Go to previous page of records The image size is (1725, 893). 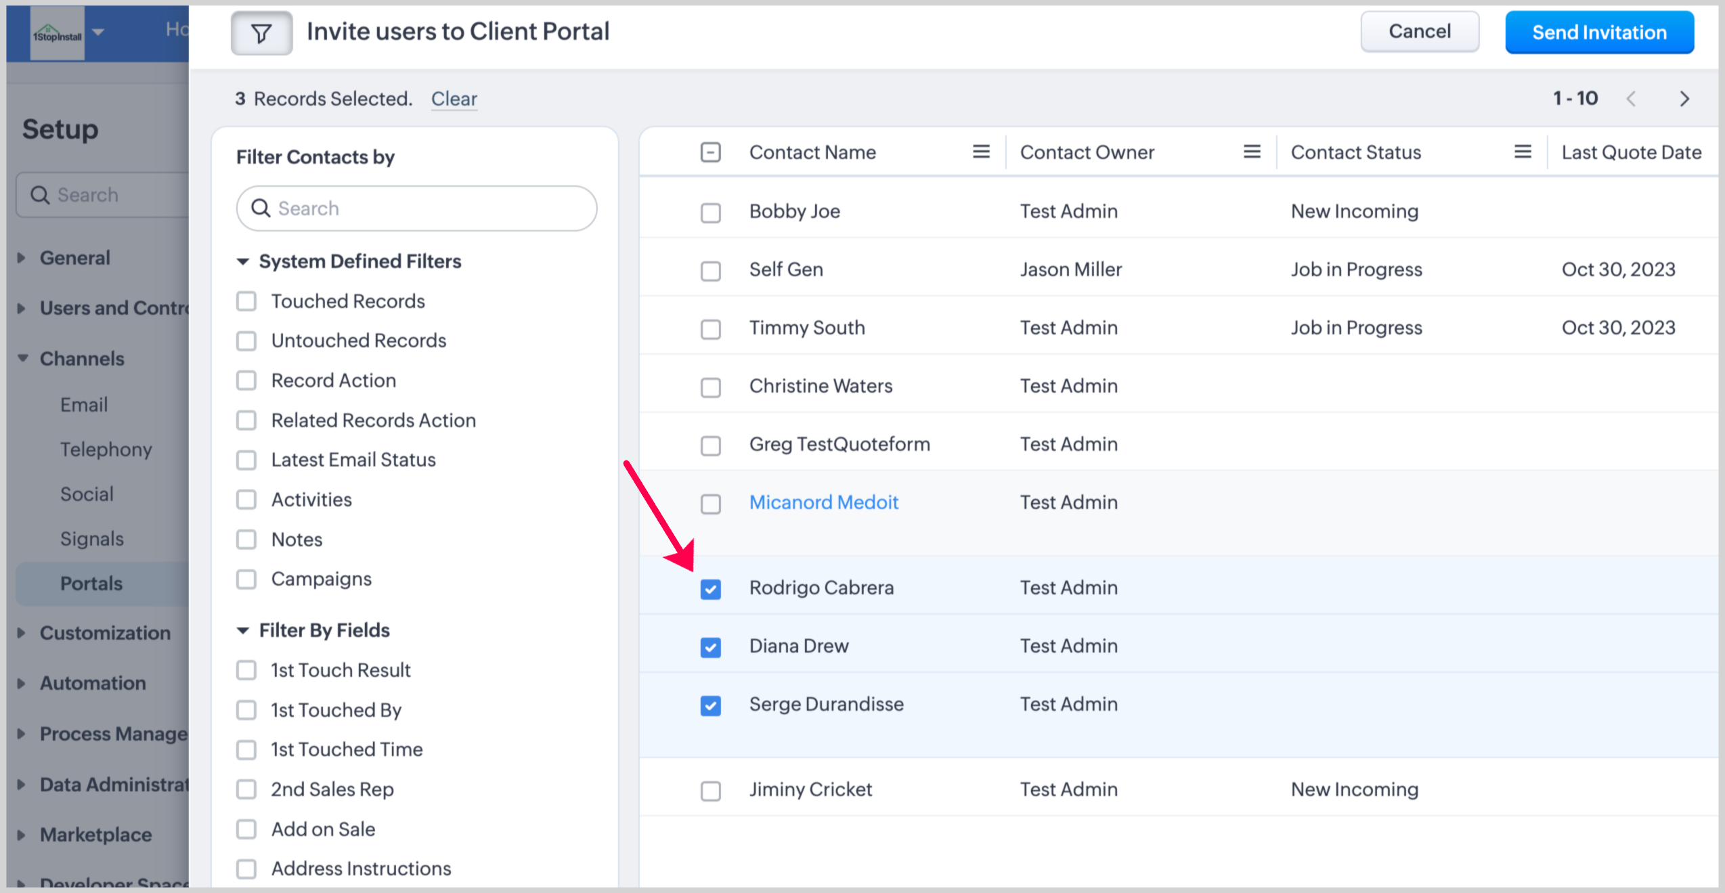[1632, 99]
